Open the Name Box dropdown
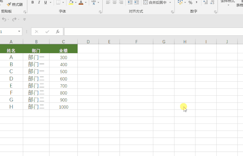The height and width of the screenshot is (156, 243). 19,32
